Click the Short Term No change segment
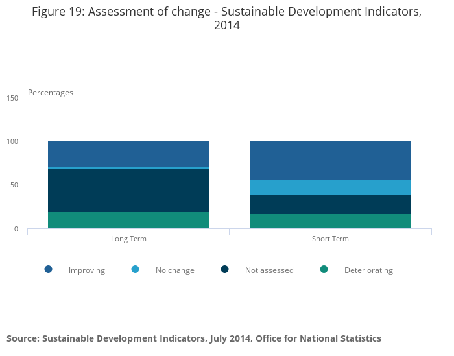The height and width of the screenshot is (356, 454). (x=330, y=187)
